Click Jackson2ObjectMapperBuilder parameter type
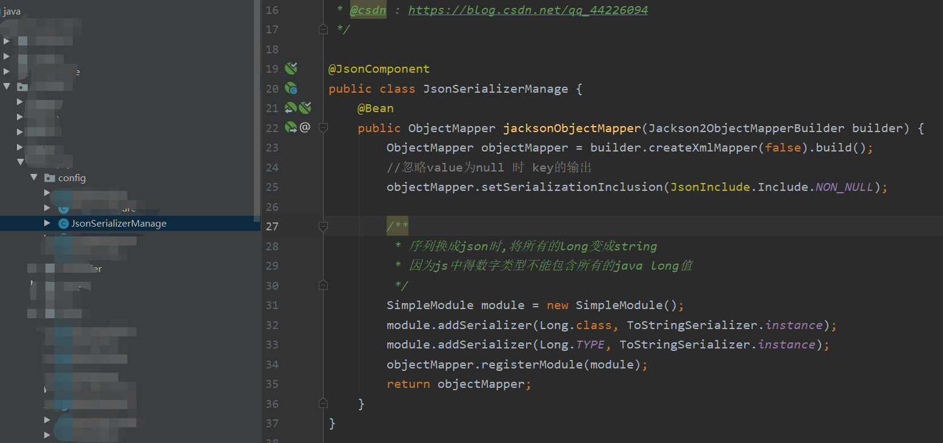The image size is (943, 443). [747, 128]
